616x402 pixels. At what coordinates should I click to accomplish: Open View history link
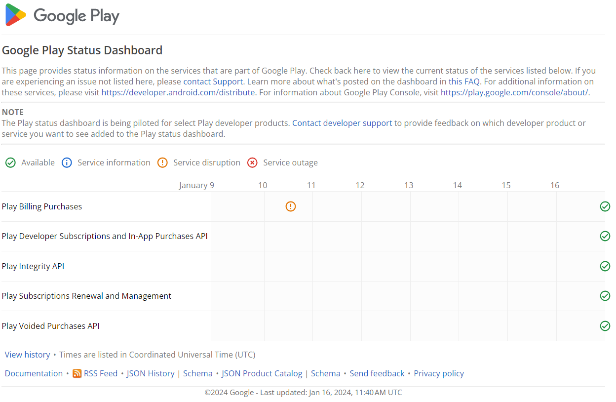point(28,355)
